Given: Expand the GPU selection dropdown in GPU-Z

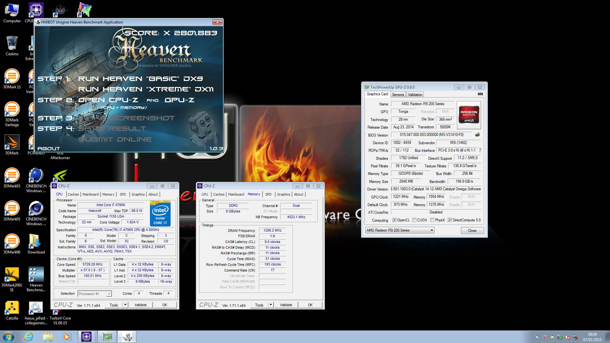Looking at the screenshot, I should (400, 230).
